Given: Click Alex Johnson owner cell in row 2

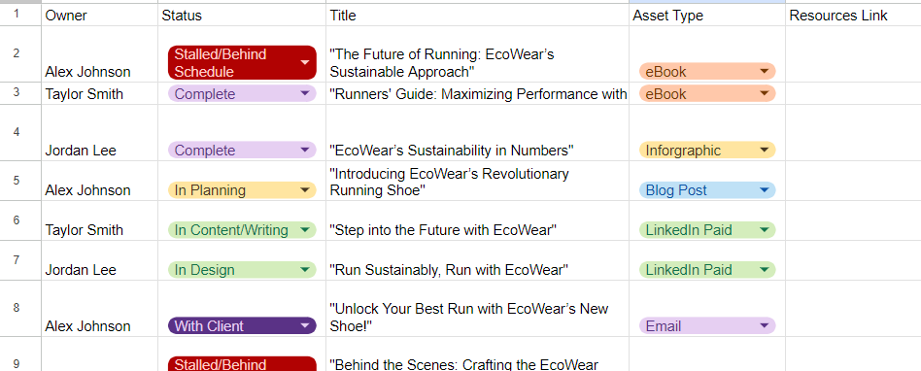Looking at the screenshot, I should 99,54.
